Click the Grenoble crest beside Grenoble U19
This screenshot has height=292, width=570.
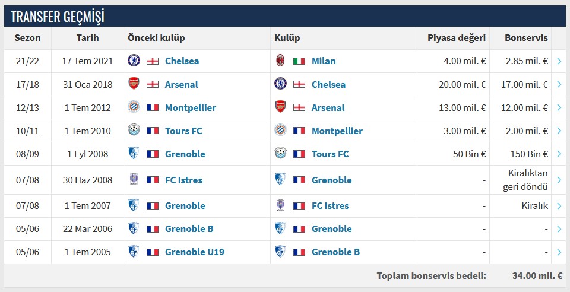coord(134,252)
